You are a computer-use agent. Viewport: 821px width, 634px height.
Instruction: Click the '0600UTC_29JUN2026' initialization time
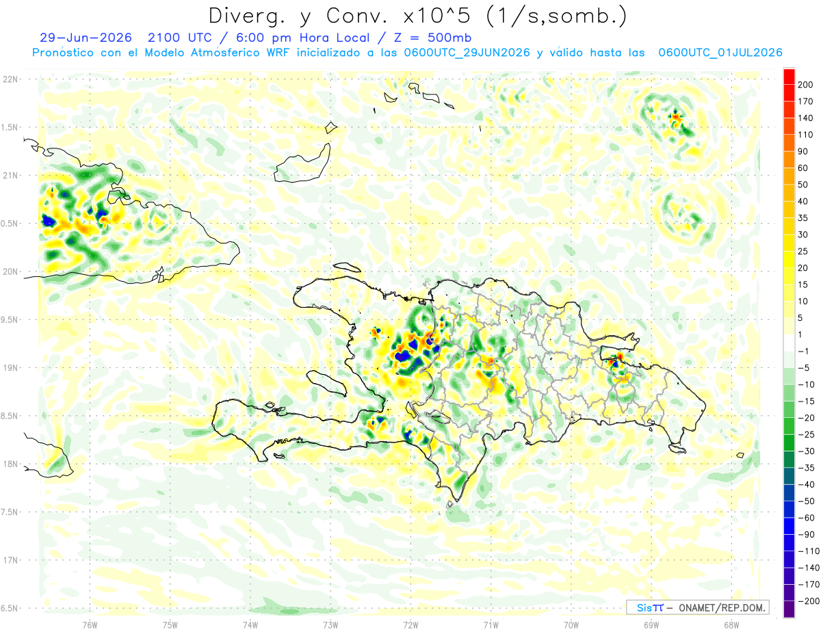pyautogui.click(x=467, y=53)
